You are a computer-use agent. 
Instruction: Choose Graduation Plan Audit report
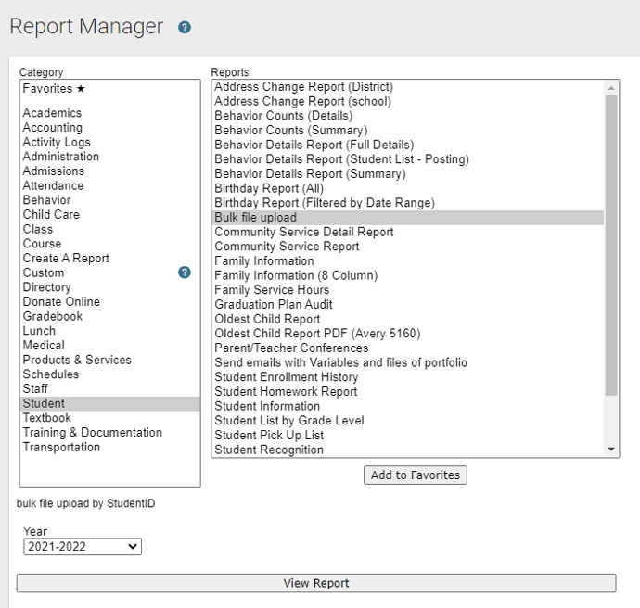[x=274, y=304]
